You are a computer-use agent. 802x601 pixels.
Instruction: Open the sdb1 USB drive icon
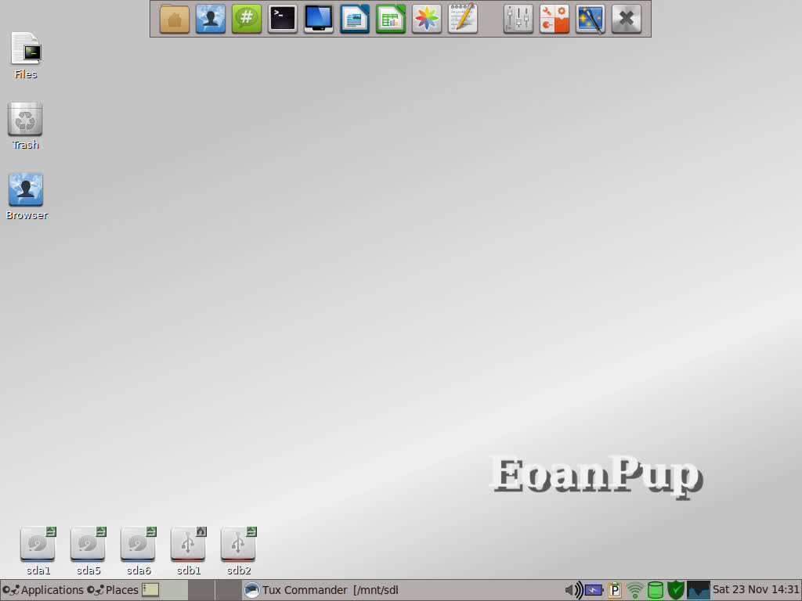coord(188,551)
